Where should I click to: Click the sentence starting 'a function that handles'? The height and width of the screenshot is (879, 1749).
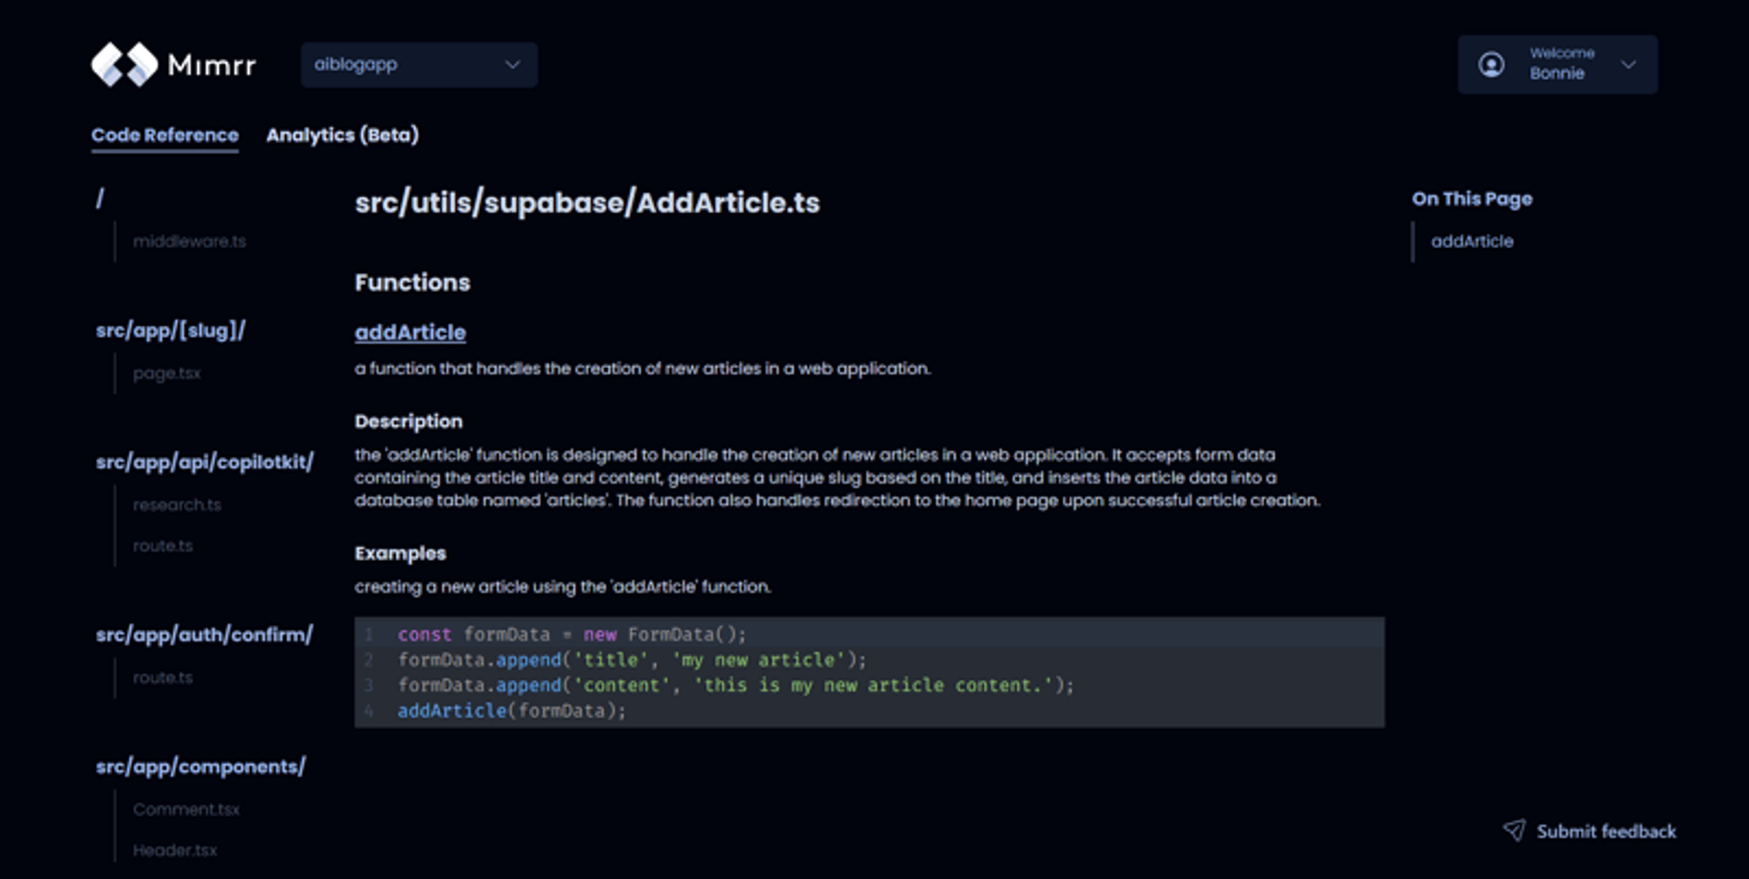coord(643,369)
